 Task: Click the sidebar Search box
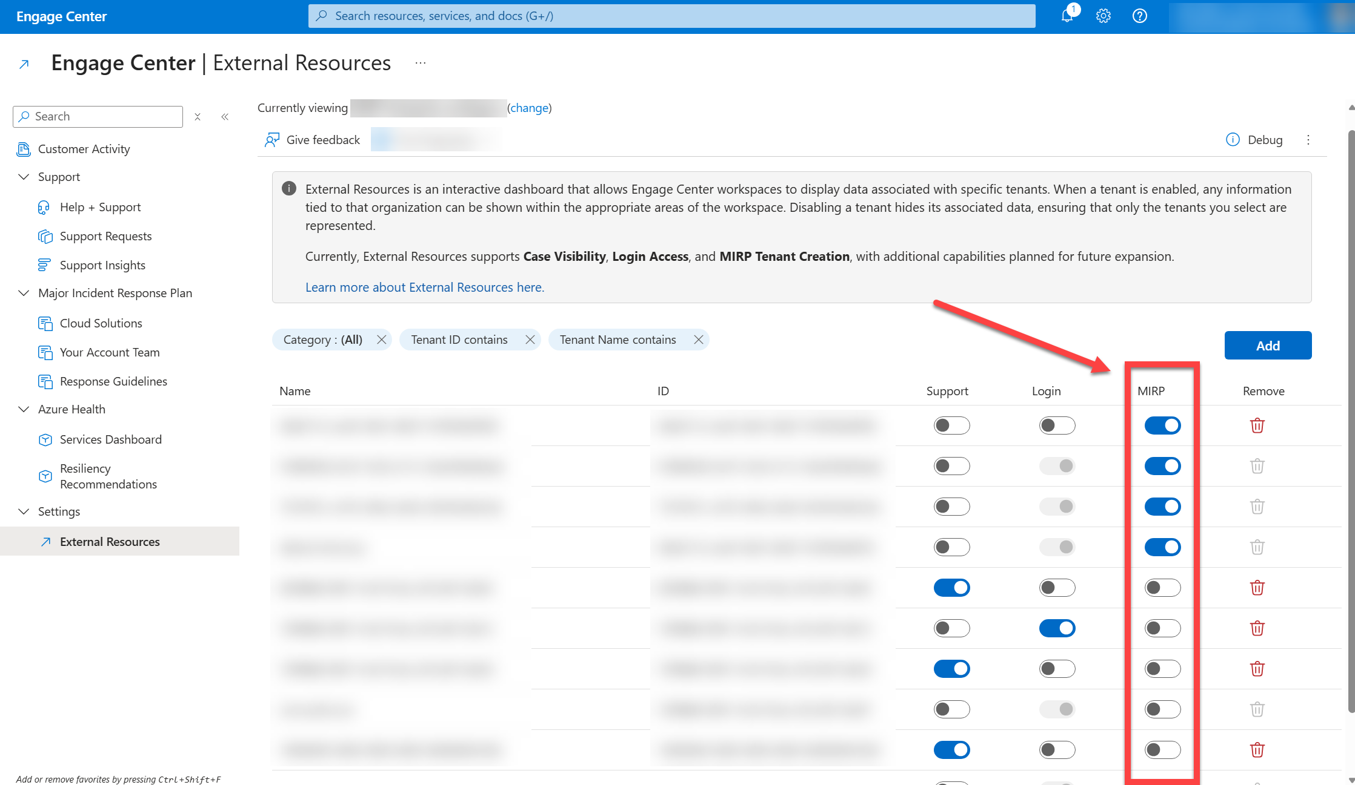click(98, 117)
